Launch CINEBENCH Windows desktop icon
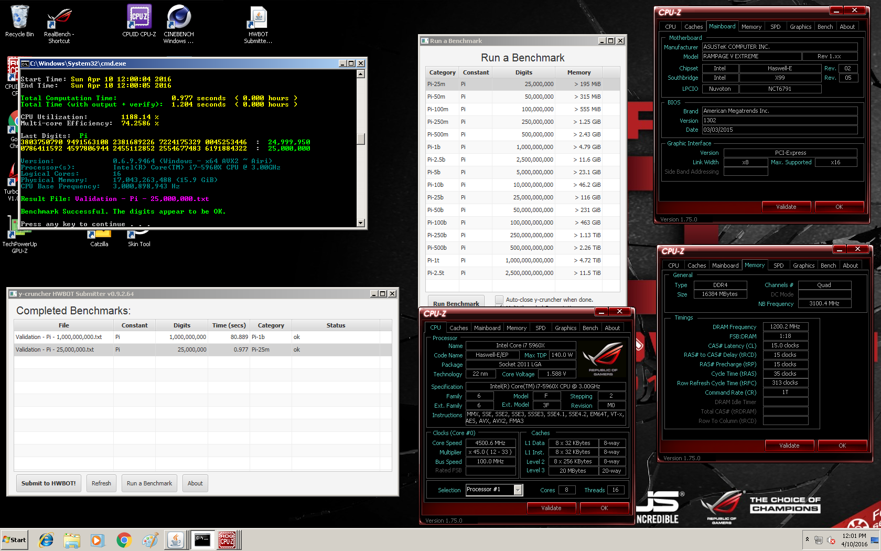 coord(179,24)
